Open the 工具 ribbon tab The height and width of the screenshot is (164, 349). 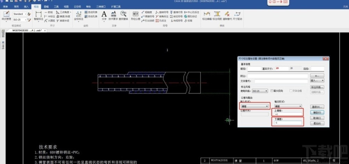56,7
